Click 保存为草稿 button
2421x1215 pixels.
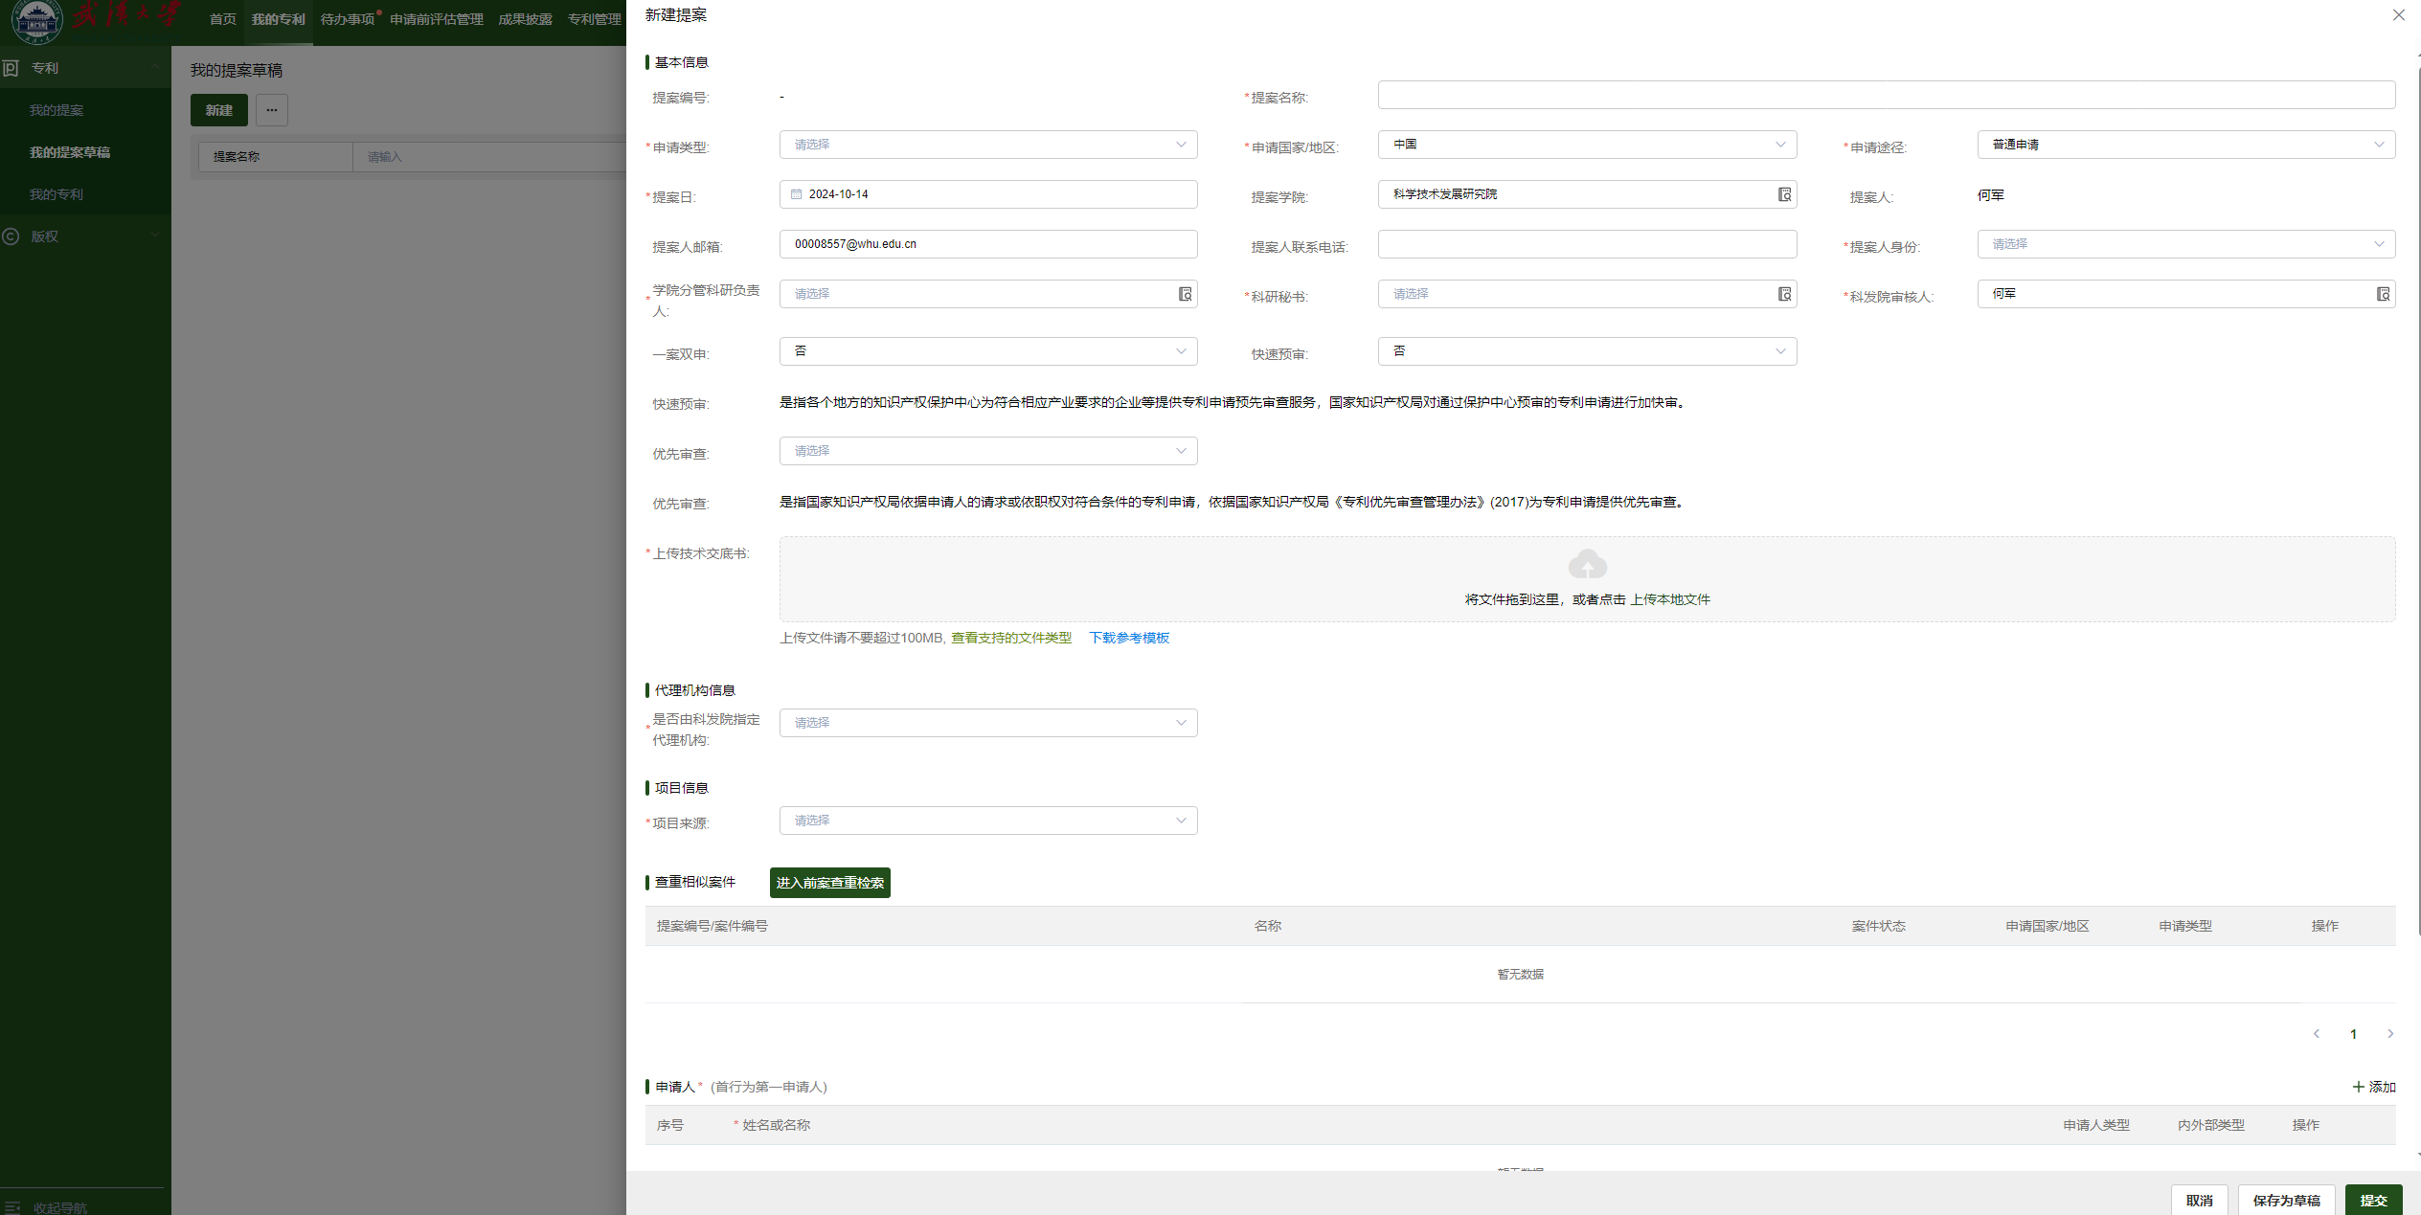2286,1200
